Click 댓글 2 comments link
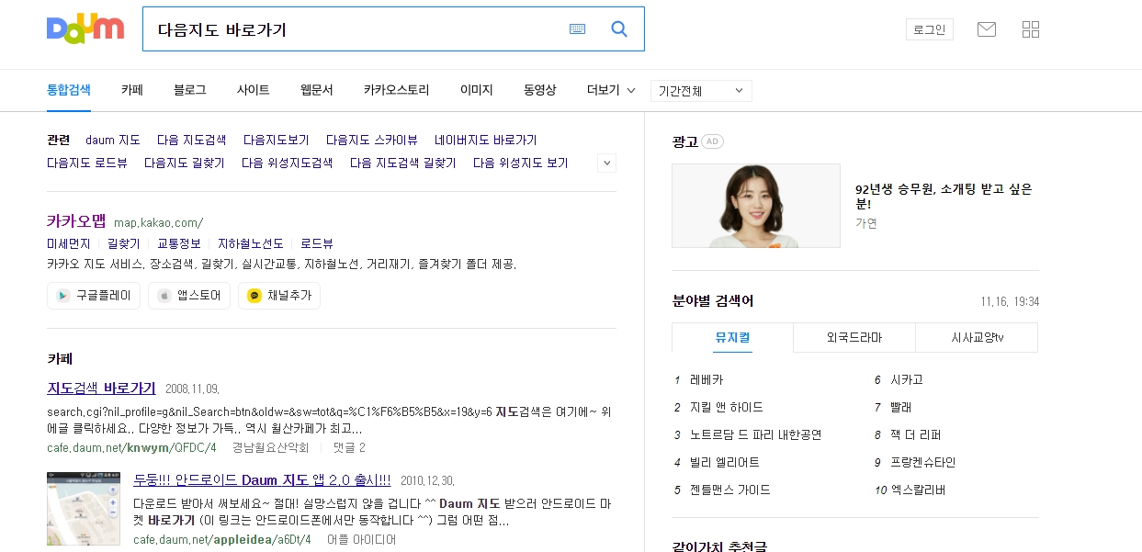The height and width of the screenshot is (552, 1142). pos(349,448)
